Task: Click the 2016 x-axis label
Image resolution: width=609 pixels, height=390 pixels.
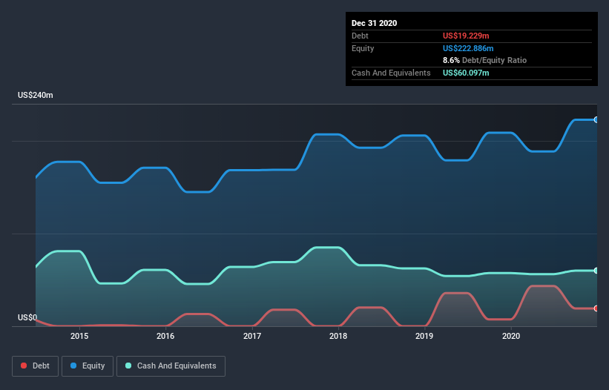Action: coord(165,336)
